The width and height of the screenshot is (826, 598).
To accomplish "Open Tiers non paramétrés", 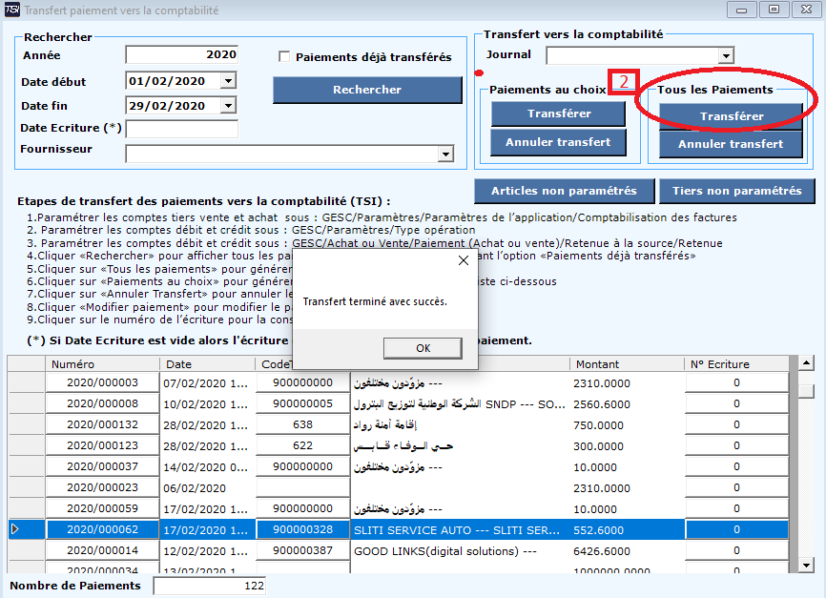I will click(737, 191).
